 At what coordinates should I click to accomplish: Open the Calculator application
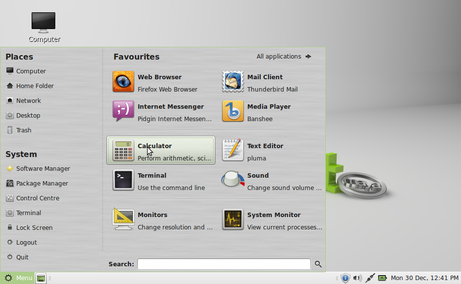tap(161, 150)
